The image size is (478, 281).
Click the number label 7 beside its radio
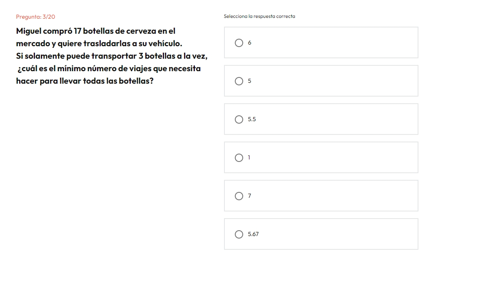(249, 196)
